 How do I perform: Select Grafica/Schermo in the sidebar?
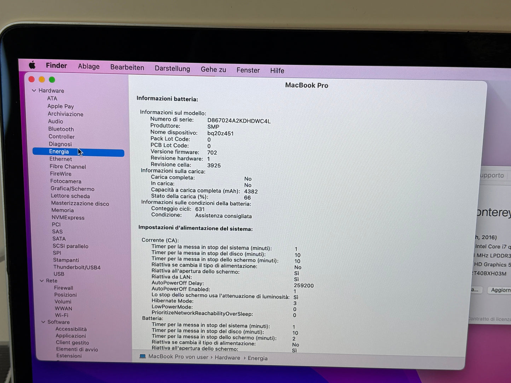click(72, 189)
